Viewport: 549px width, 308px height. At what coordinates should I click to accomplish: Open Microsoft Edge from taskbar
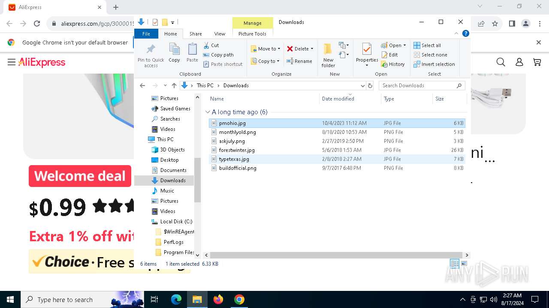click(176, 299)
